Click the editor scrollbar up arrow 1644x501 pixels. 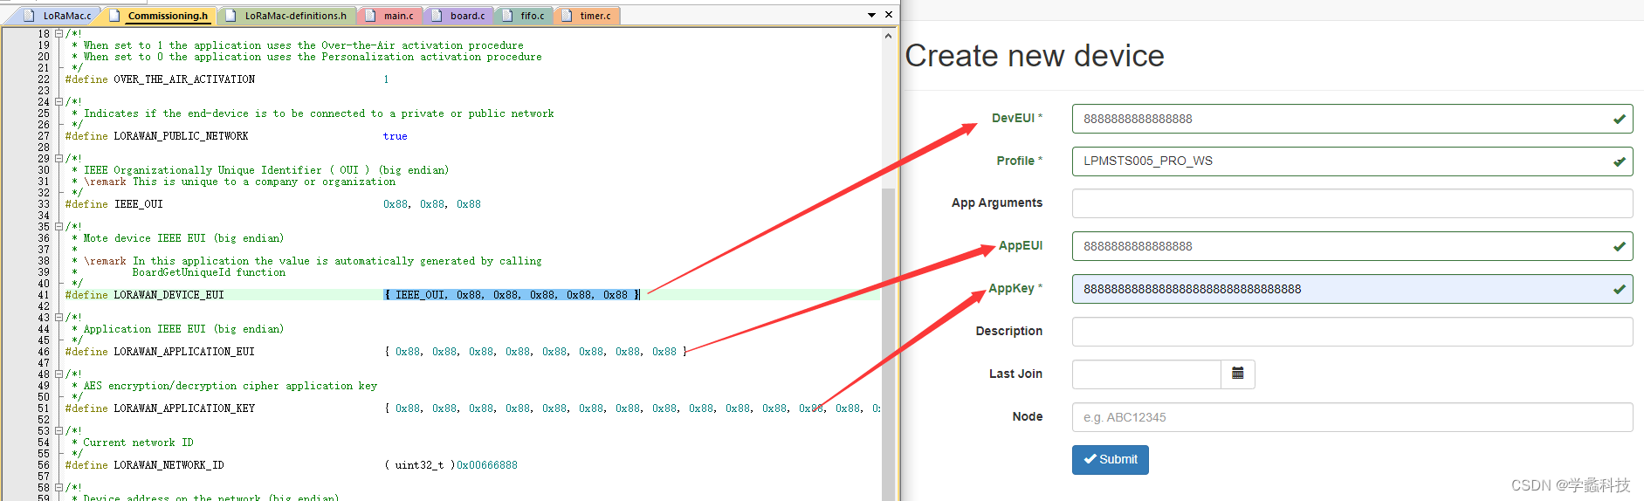click(888, 36)
